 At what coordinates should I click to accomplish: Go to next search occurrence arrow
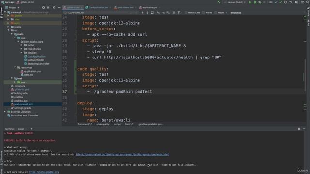pyautogui.click(x=147, y=13)
